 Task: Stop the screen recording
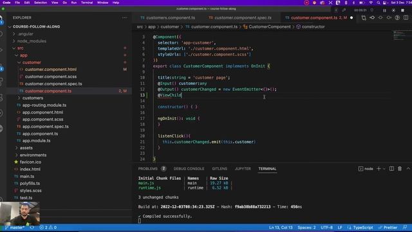pos(402,10)
